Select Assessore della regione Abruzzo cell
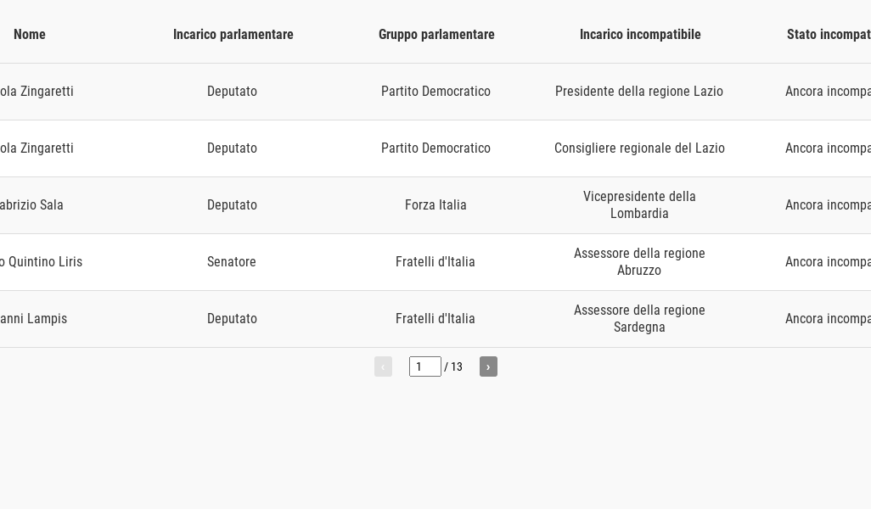Screen dimensions: 871x509 point(639,261)
